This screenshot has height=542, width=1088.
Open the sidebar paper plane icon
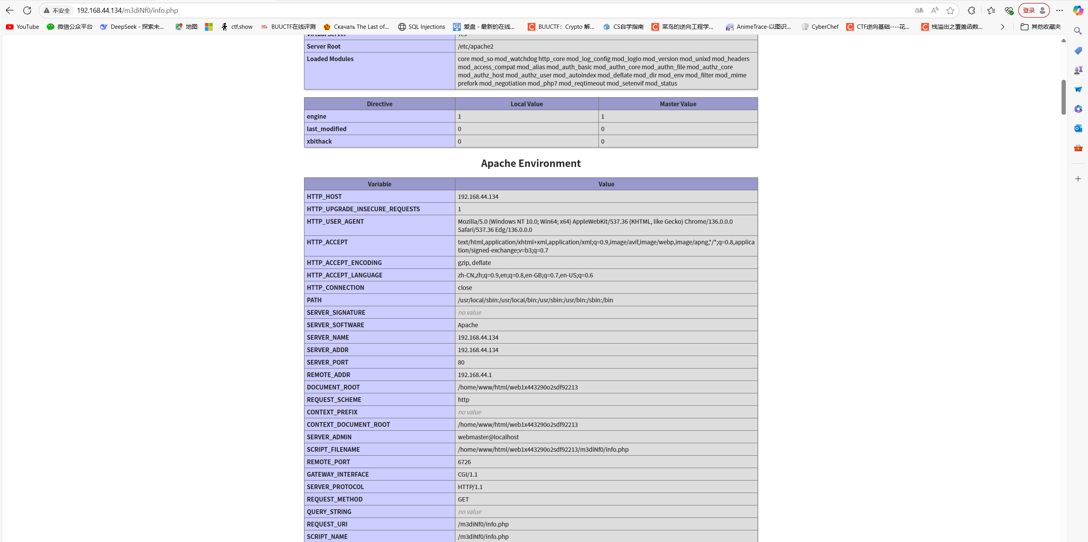tap(1078, 89)
